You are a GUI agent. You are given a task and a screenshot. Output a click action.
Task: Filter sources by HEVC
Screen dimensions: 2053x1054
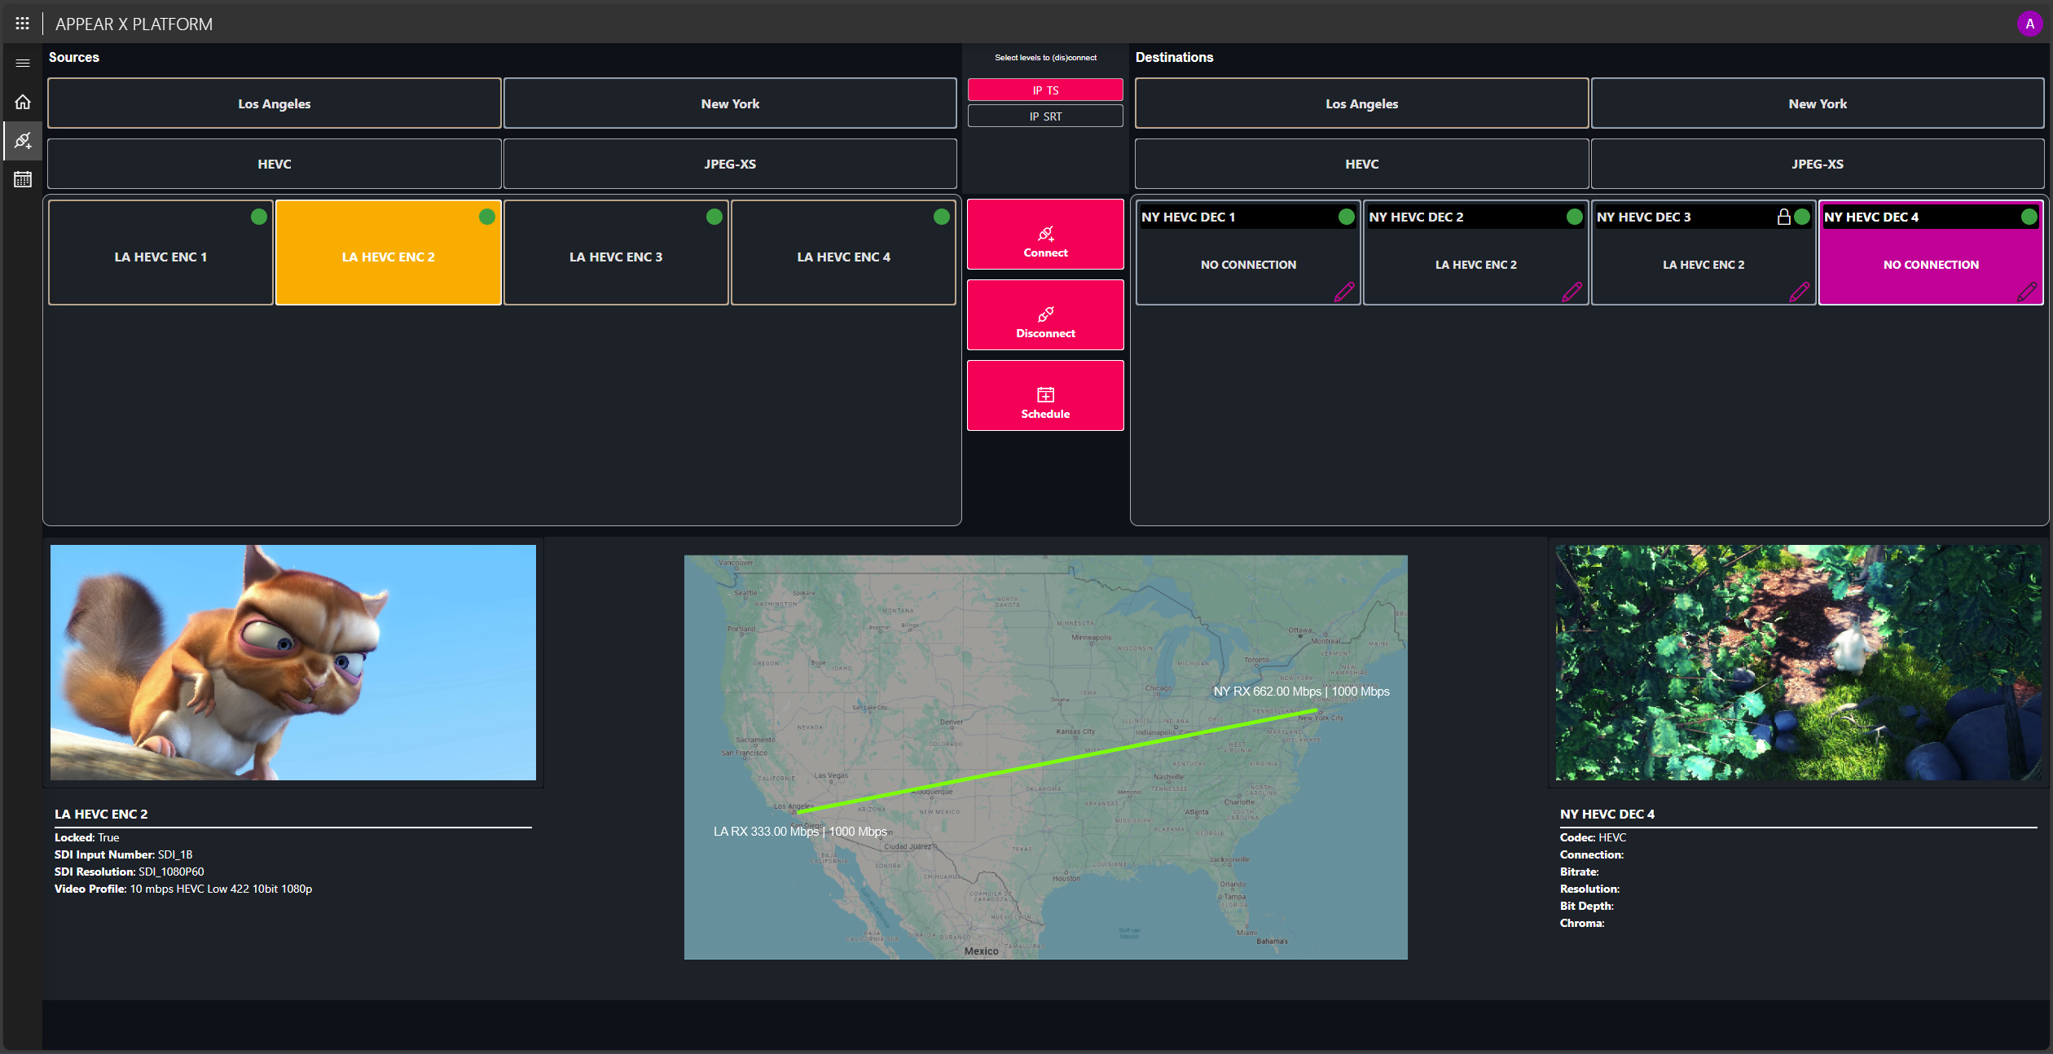[275, 164]
